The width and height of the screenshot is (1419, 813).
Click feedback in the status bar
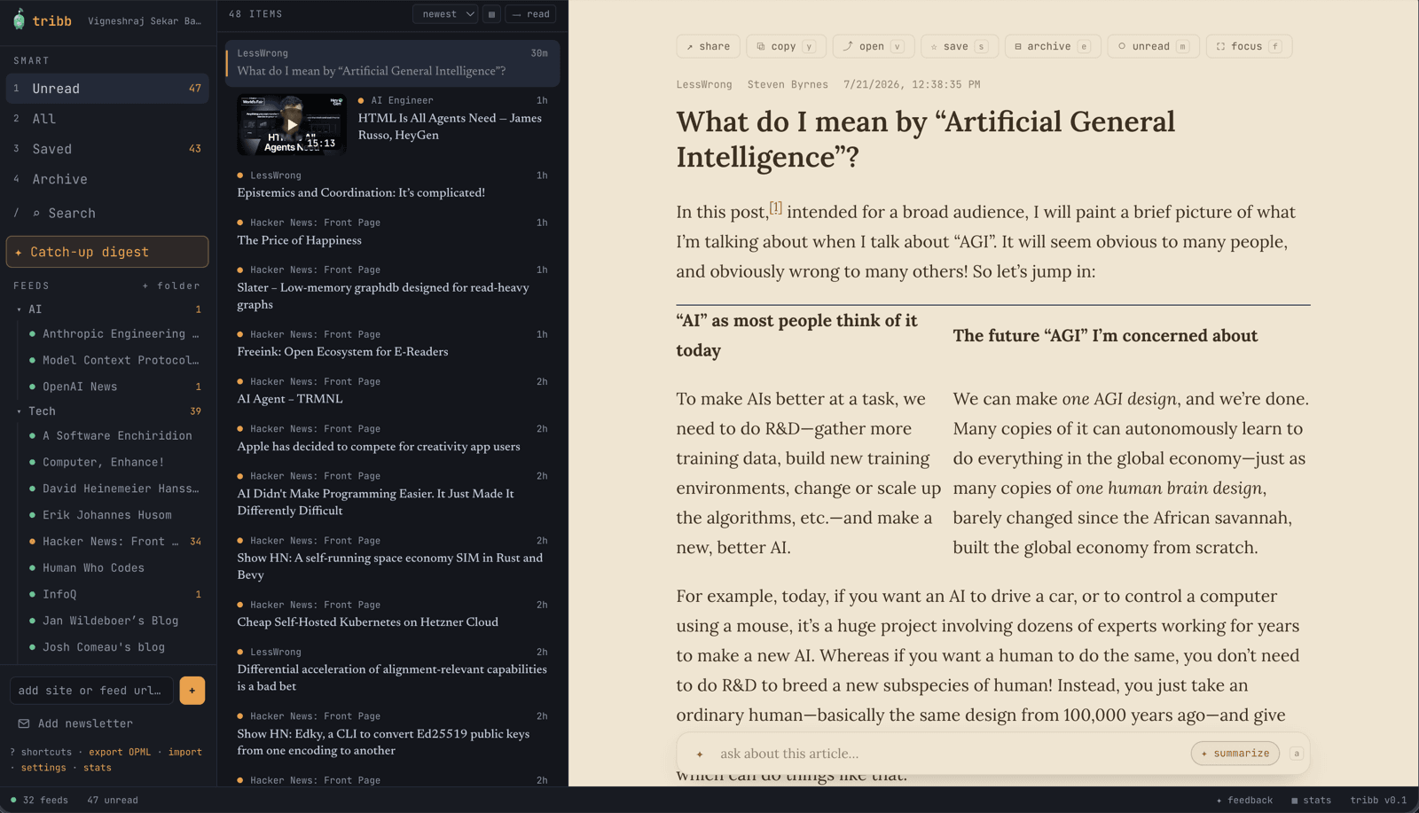point(1244,801)
